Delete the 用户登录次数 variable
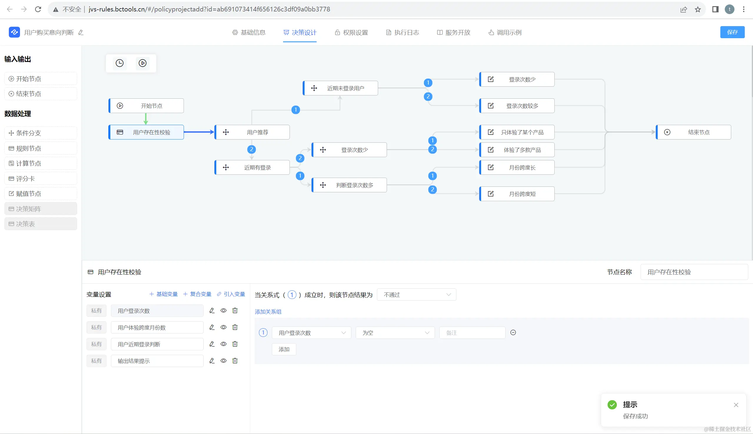This screenshot has width=753, height=434. point(235,311)
